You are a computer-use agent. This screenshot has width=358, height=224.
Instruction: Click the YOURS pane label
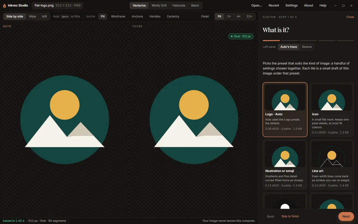pos(137,26)
